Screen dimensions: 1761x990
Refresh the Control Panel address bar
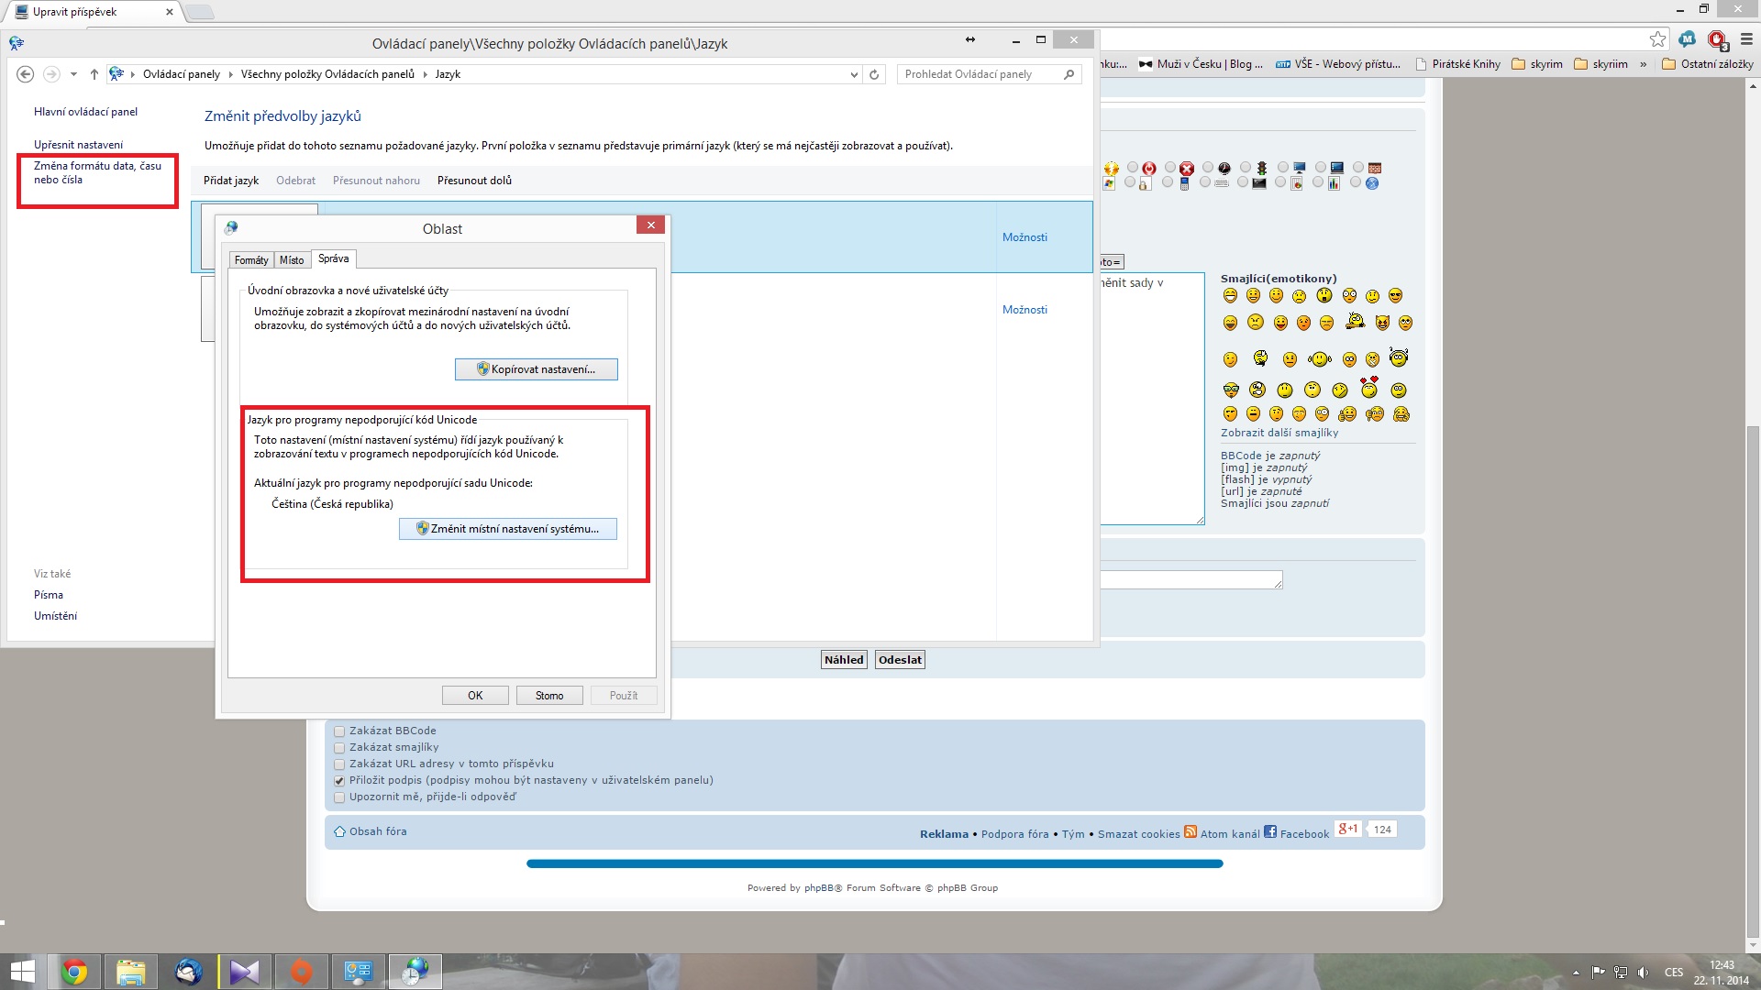[874, 74]
